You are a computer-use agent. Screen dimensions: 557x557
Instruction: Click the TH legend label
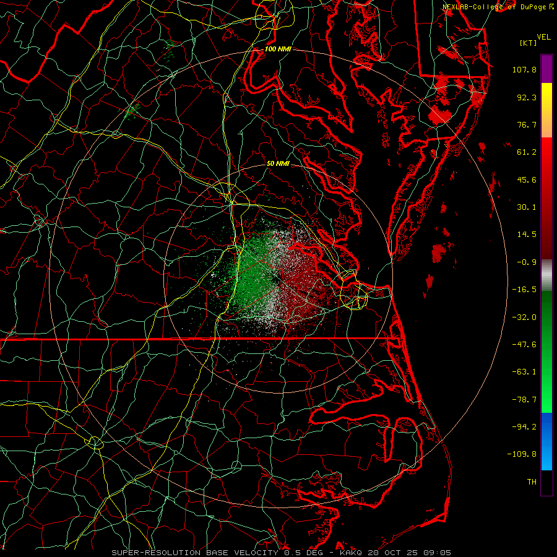(x=532, y=482)
